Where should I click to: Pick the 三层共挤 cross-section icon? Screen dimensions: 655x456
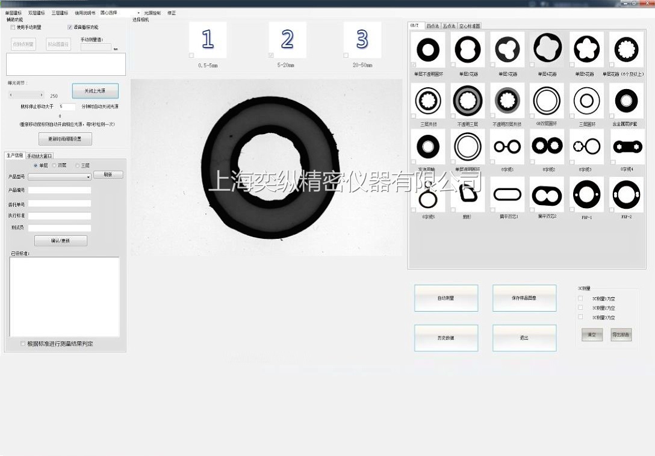(428, 100)
